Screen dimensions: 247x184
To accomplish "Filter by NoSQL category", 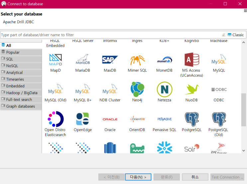I will click(21, 66).
